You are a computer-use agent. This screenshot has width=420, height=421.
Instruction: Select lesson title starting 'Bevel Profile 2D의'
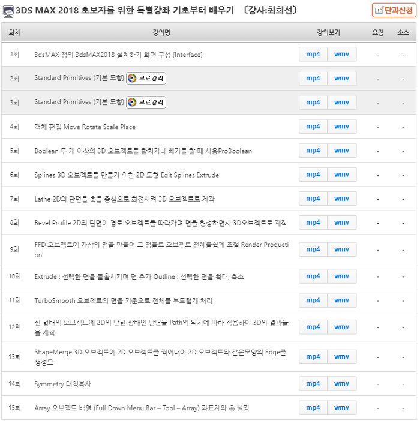[161, 223]
